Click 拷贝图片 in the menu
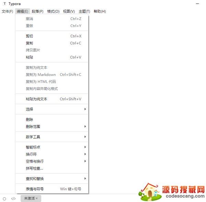The image size is (206, 202). 52,50
